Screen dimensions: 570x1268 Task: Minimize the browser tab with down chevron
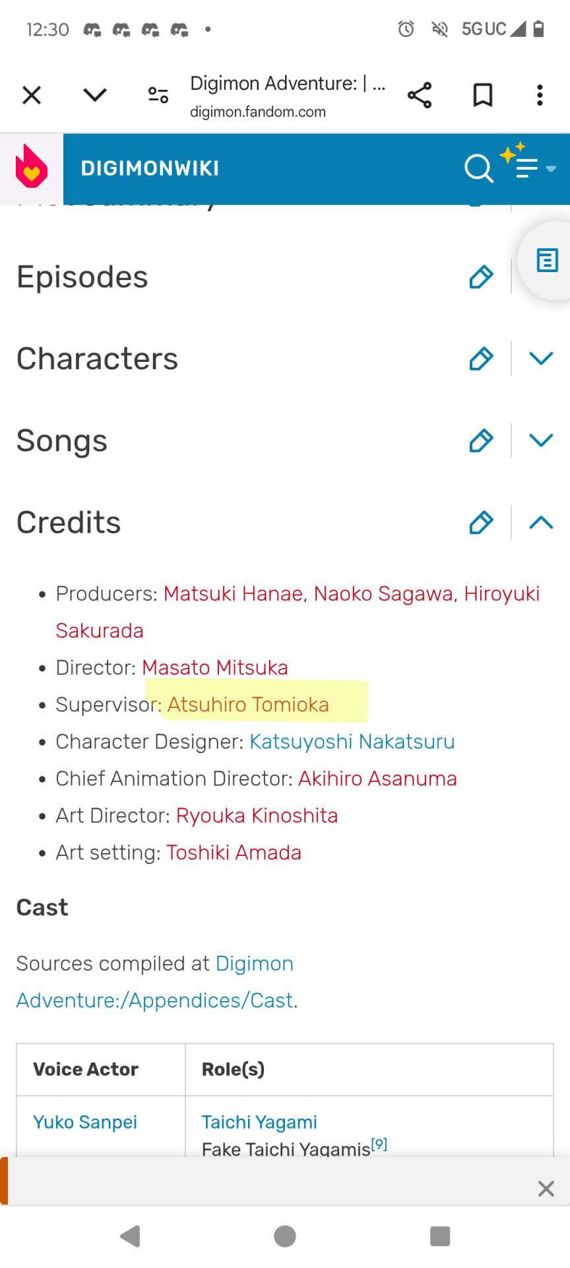click(x=95, y=95)
